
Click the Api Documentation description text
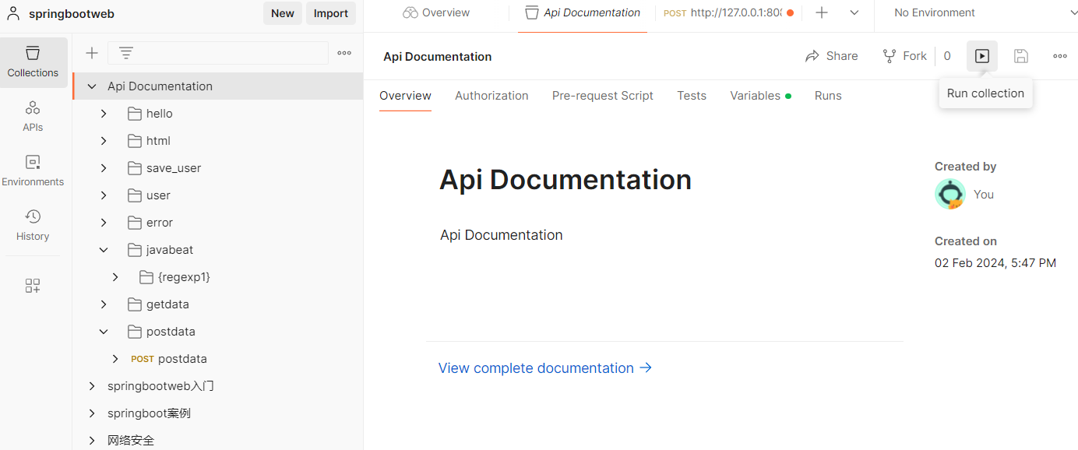tap(502, 235)
